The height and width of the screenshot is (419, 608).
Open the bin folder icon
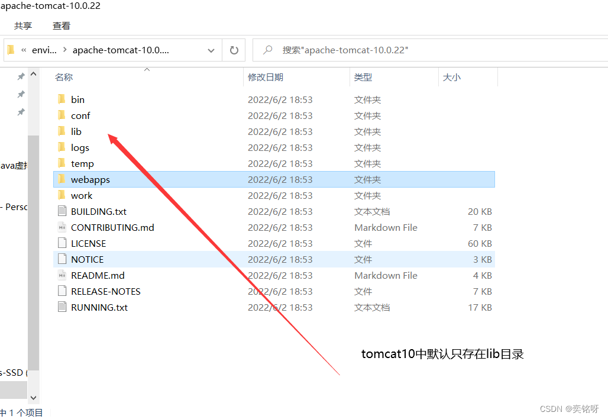click(62, 99)
